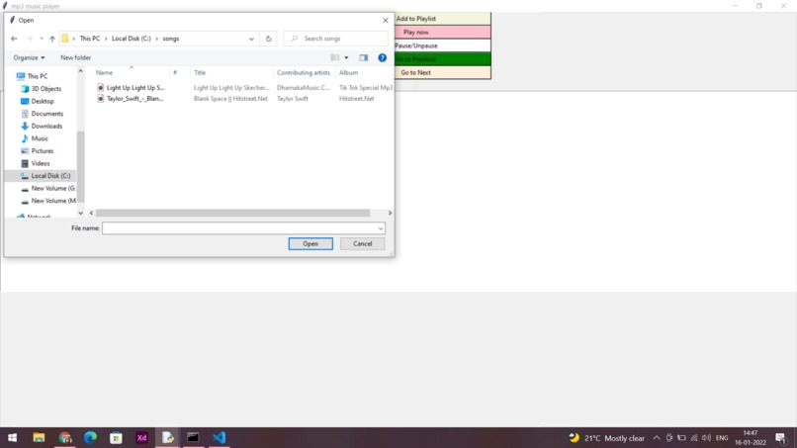The height and width of the screenshot is (448, 797).
Task: Click the Go to Next button
Action: point(442,73)
